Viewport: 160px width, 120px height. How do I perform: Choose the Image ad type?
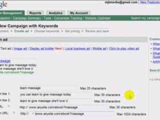click(20, 49)
